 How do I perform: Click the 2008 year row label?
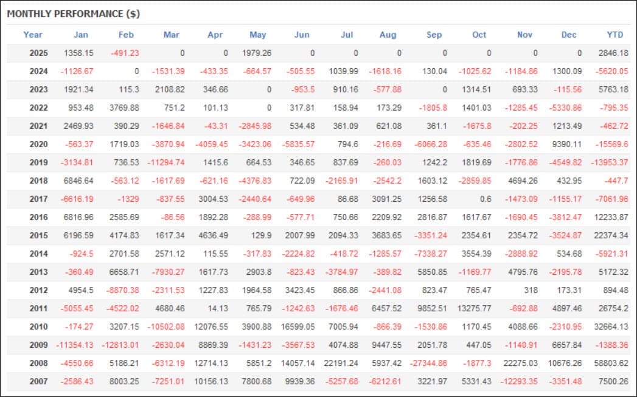(38, 364)
